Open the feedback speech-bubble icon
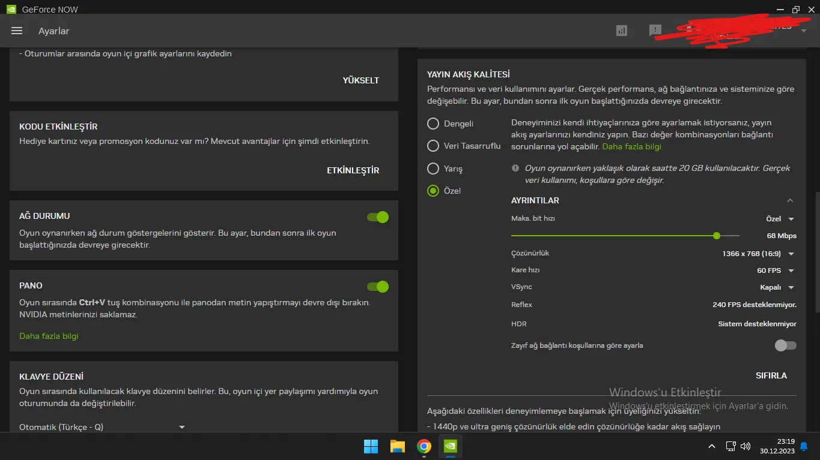This screenshot has width=820, height=460. [x=655, y=31]
